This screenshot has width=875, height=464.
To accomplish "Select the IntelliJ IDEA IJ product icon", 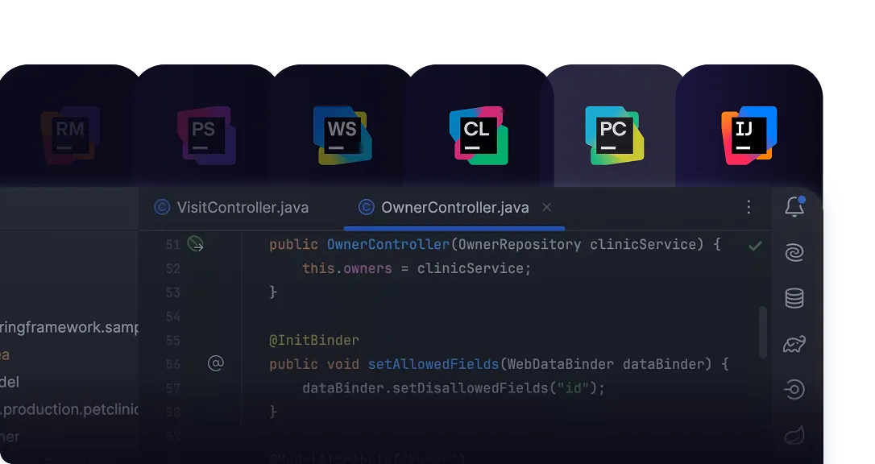I will coord(749,135).
